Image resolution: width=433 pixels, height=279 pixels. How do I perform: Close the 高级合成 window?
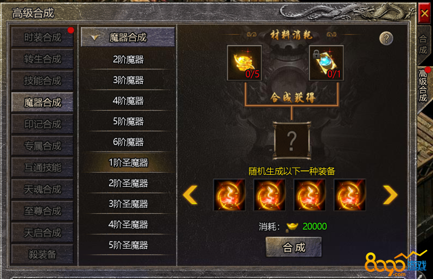pyautogui.click(x=424, y=13)
